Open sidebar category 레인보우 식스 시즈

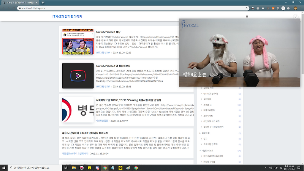coord(211,121)
